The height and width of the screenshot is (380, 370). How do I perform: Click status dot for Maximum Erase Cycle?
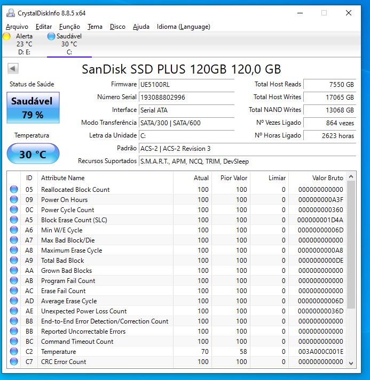(x=14, y=250)
